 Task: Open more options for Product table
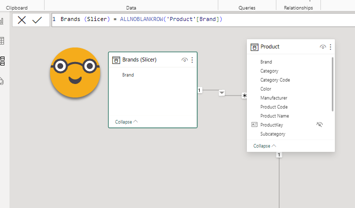[330, 47]
